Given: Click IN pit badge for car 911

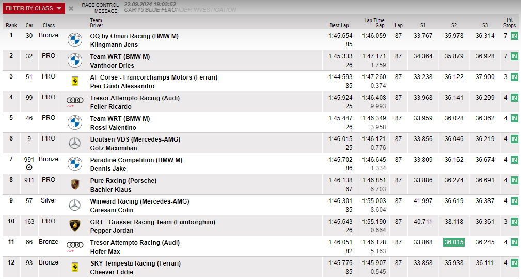Looking at the screenshot, I should click(x=514, y=180).
